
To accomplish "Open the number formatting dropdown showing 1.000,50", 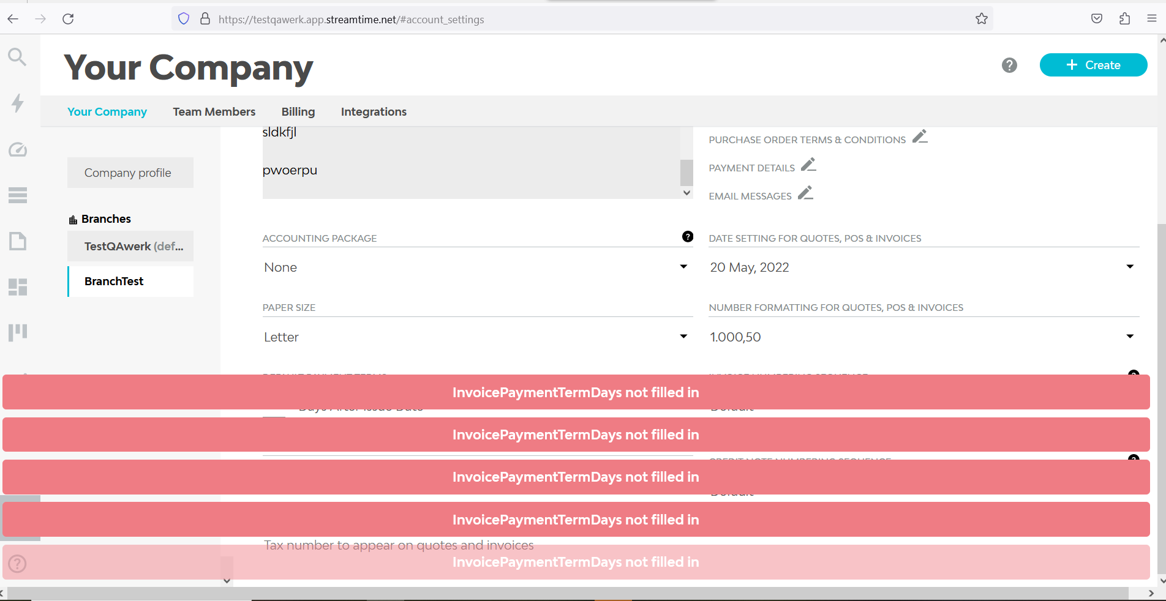I will tap(923, 337).
